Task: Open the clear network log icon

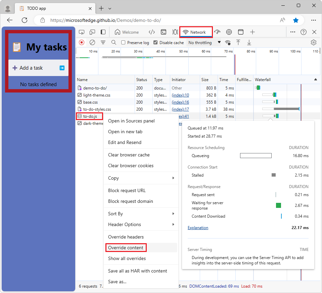Action: coord(93,42)
